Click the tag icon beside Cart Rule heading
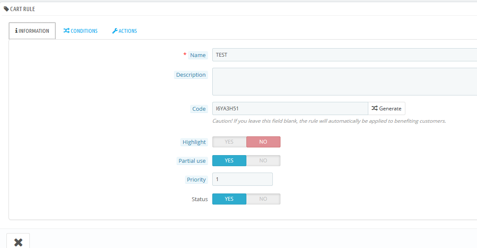The width and height of the screenshot is (477, 248). coord(6,9)
